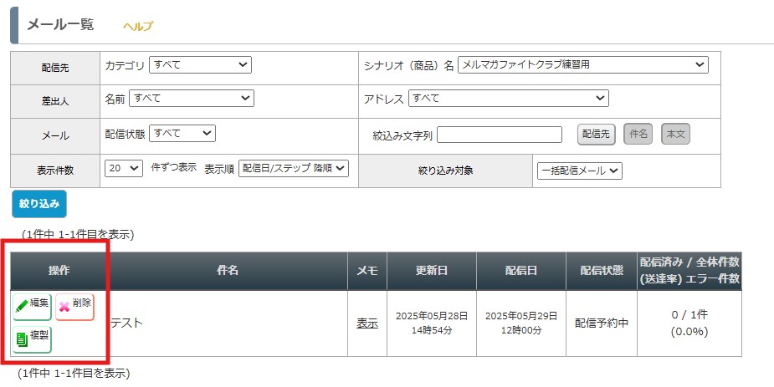Click the 表示 memo link

point(367,323)
